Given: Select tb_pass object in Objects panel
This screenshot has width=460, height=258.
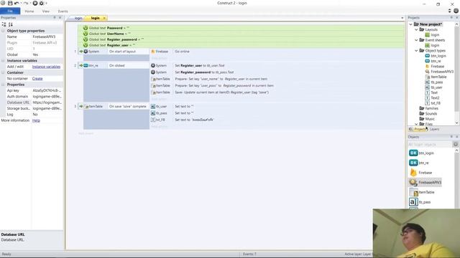Looking at the screenshot, I should (x=420, y=202).
